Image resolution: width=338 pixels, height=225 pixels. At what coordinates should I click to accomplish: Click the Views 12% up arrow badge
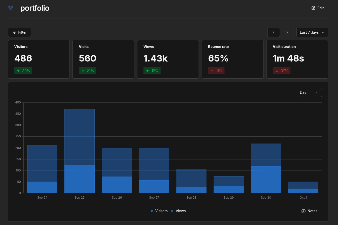pyautogui.click(x=152, y=71)
